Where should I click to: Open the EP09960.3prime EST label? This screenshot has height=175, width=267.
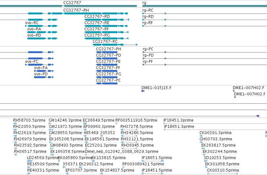pos(99,127)
